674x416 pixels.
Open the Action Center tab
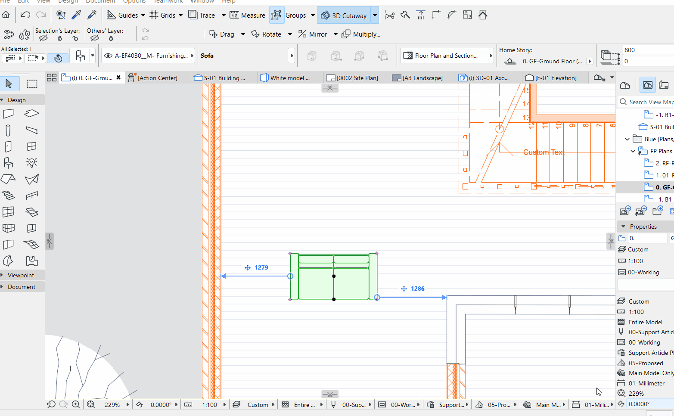pos(153,78)
